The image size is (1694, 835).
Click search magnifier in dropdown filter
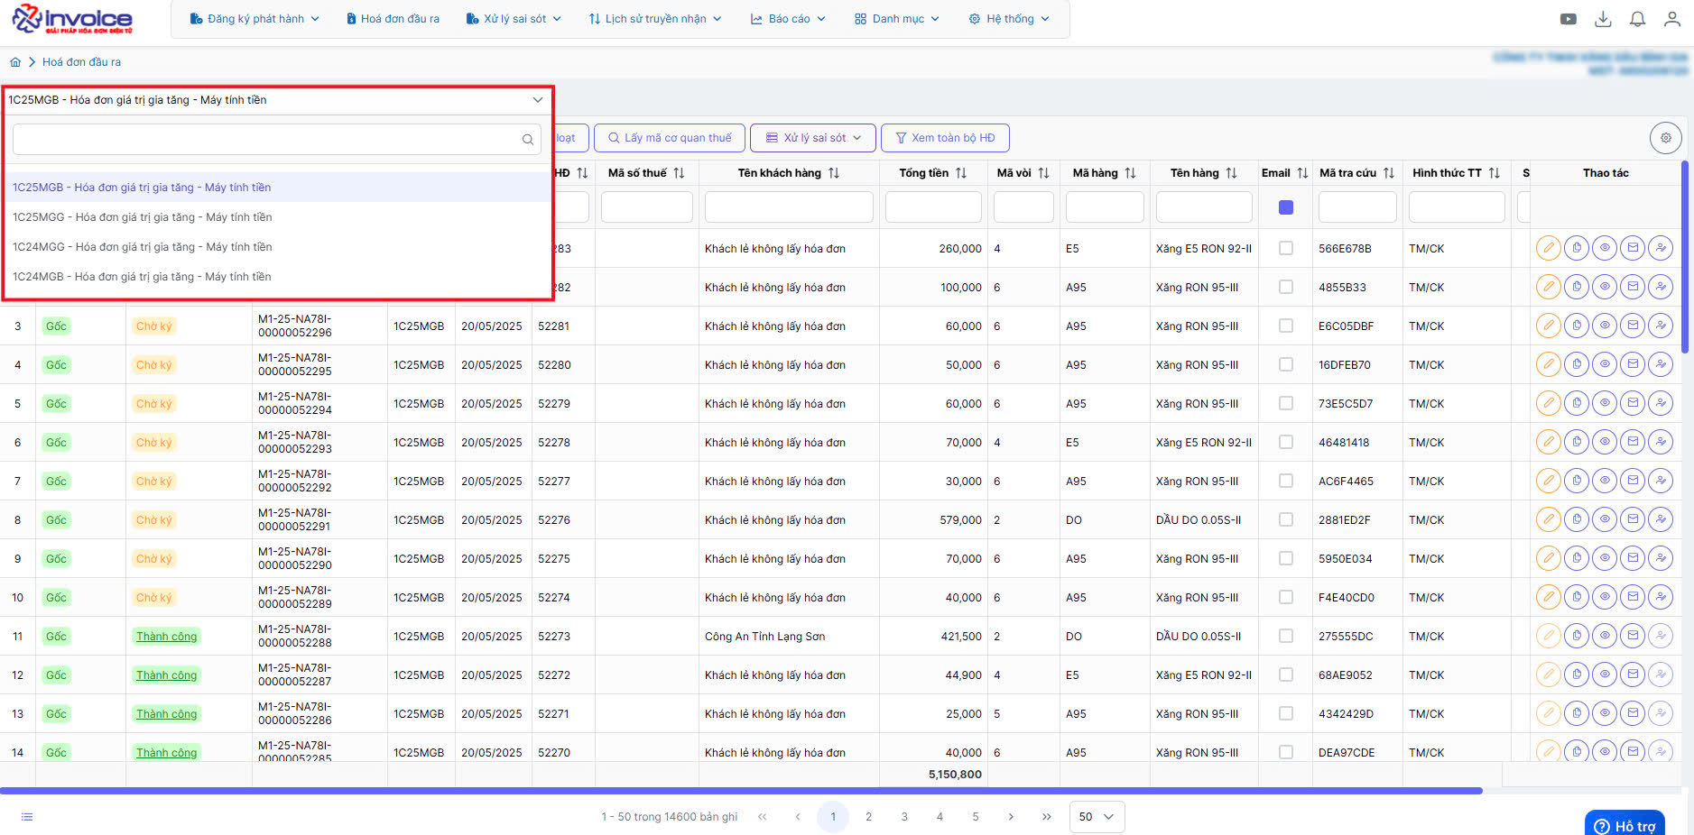point(528,140)
